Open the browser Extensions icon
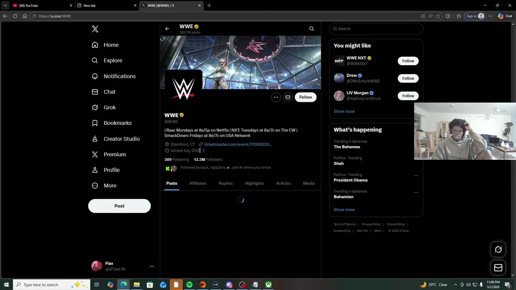Viewport: 516px width, 290px height. pos(448,16)
